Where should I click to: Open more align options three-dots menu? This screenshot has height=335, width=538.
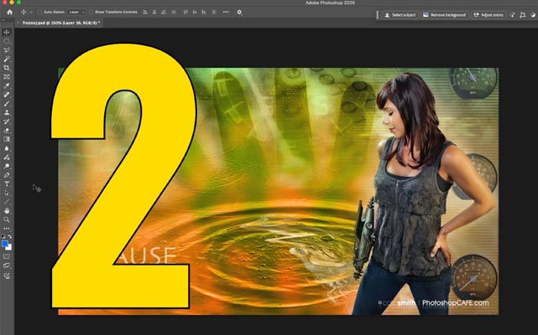tap(226, 12)
